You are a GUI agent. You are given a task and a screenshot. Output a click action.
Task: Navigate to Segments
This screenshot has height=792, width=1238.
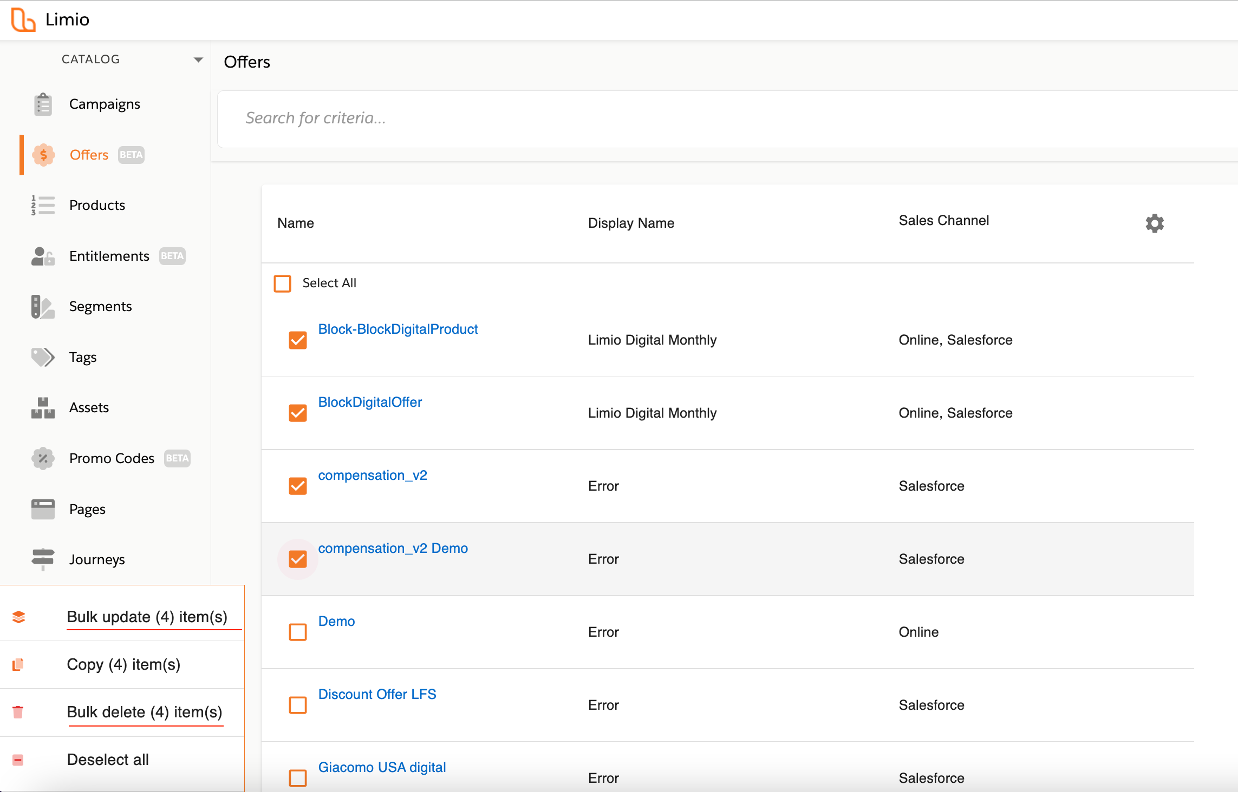[100, 307]
